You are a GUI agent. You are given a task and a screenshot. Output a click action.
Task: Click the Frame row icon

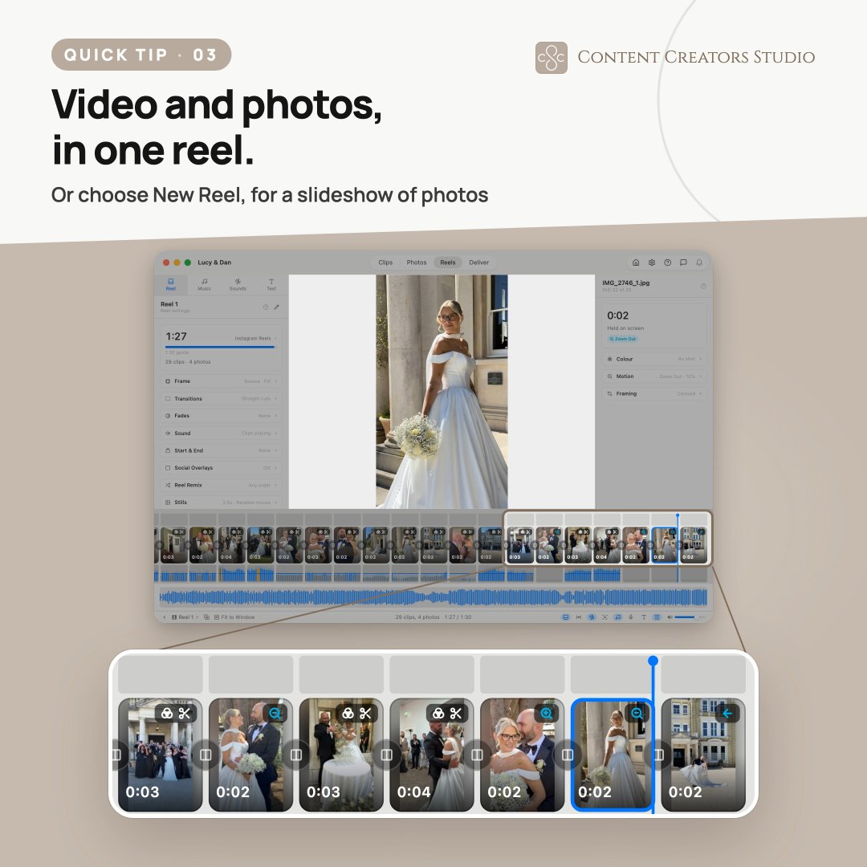click(168, 381)
